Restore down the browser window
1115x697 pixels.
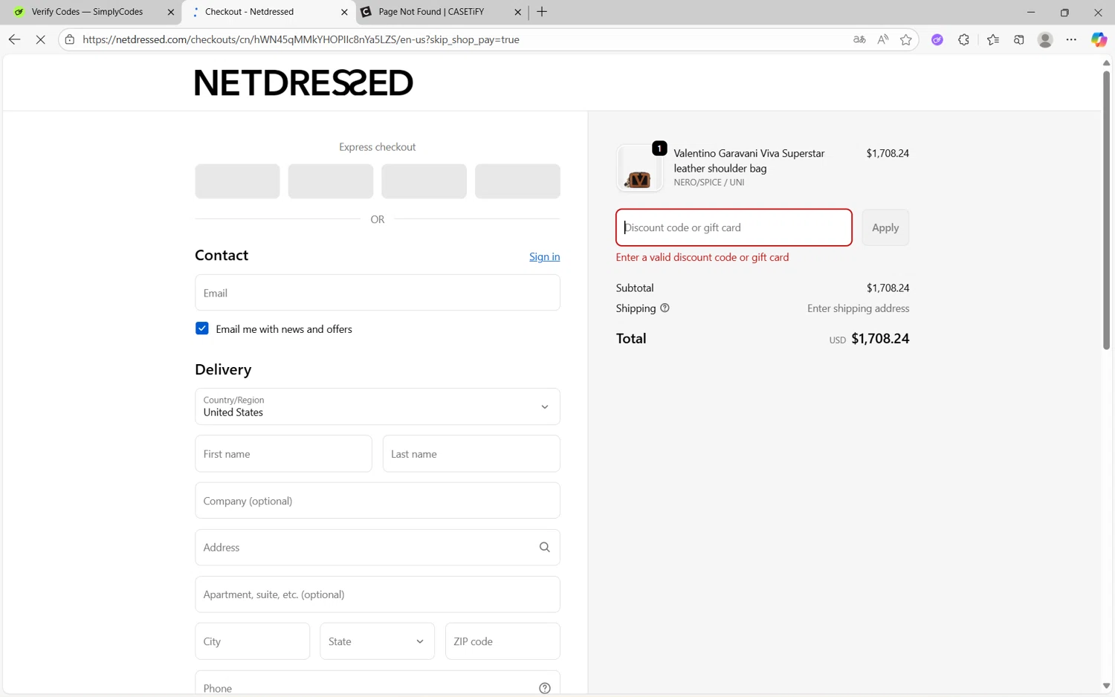pyautogui.click(x=1064, y=12)
